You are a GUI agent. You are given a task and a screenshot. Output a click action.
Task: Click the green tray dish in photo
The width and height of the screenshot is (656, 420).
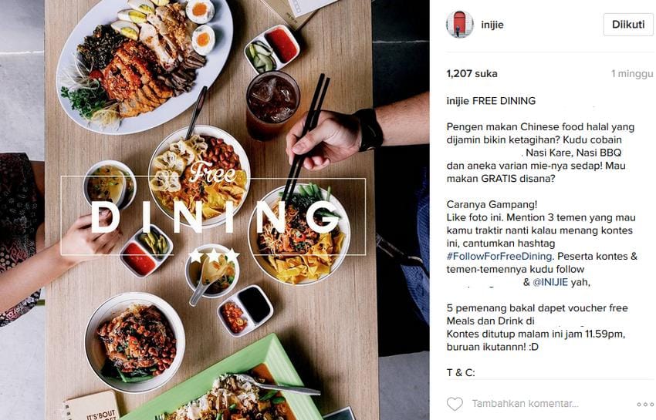pyautogui.click(x=226, y=382)
